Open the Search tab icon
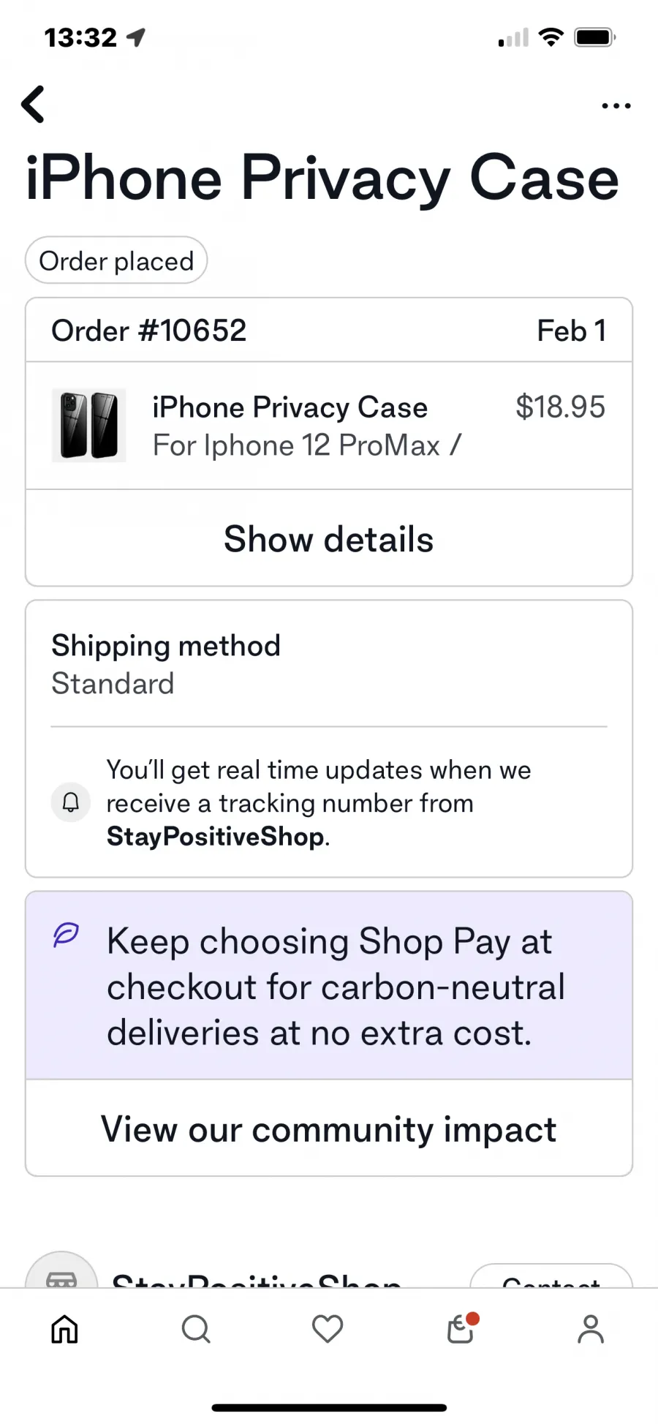 click(x=196, y=1329)
